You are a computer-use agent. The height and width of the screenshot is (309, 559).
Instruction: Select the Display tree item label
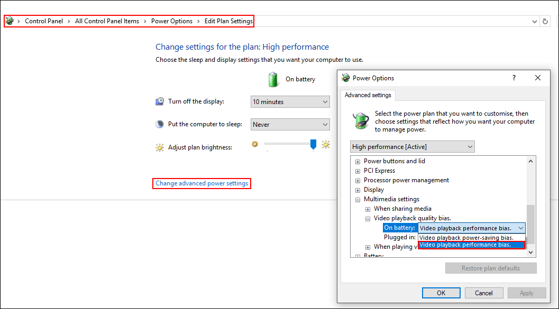tap(373, 190)
